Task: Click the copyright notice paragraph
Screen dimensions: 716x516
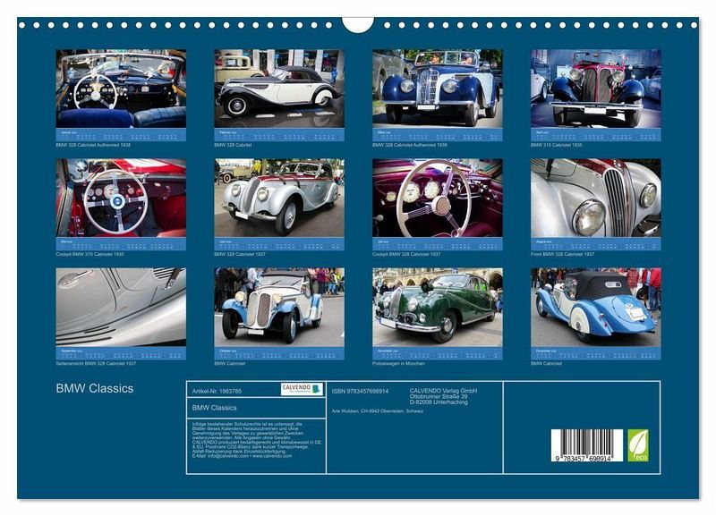Action: pos(257,440)
